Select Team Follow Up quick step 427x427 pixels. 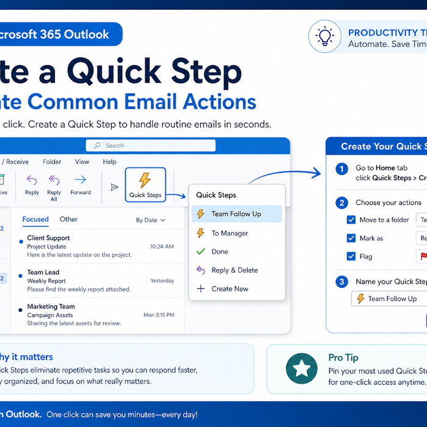point(237,213)
